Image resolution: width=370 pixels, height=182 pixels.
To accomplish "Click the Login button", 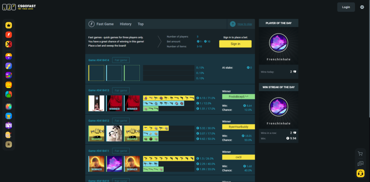I will [x=346, y=7].
